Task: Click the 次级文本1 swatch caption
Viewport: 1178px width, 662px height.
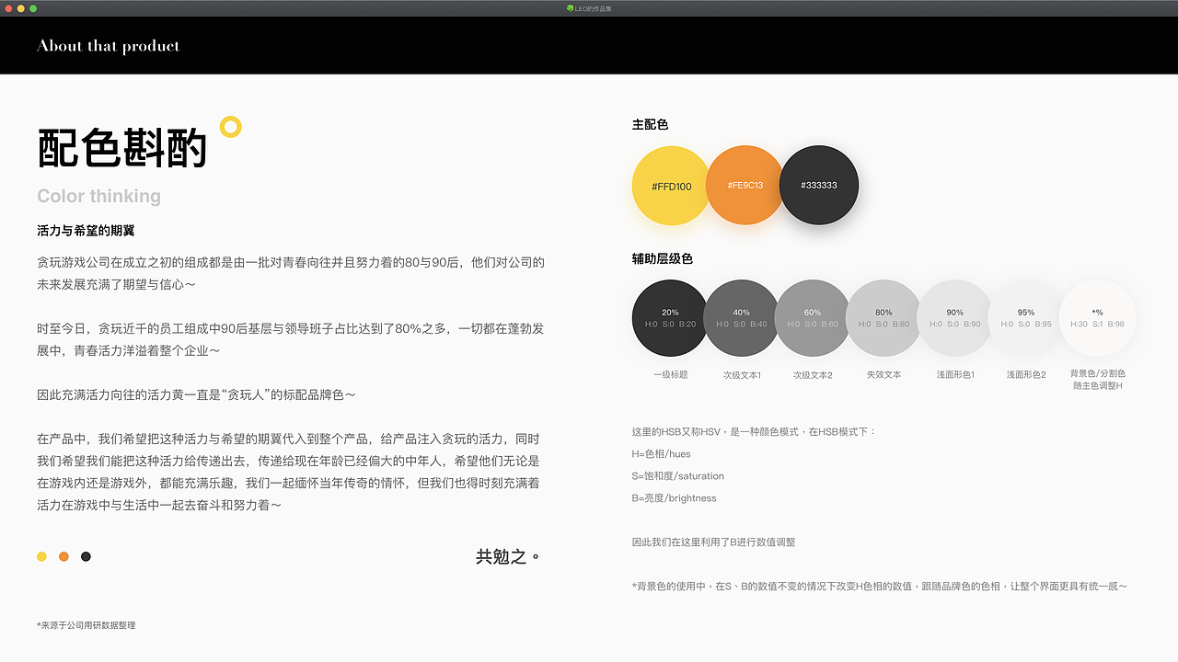Action: 742,375
